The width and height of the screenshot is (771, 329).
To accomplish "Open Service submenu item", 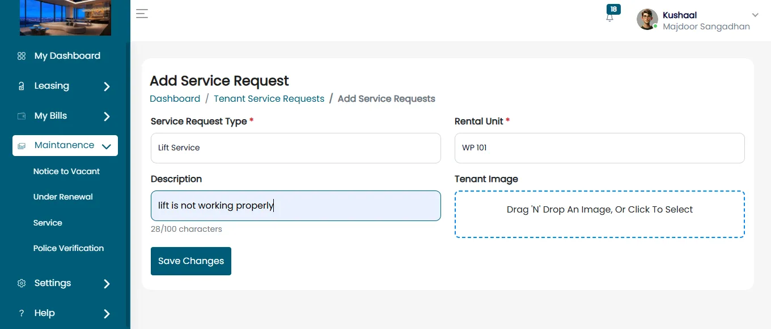I will click(x=48, y=223).
